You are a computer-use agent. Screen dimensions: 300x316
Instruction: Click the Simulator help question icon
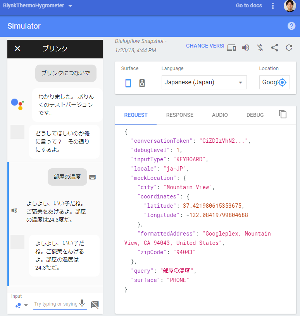(291, 26)
